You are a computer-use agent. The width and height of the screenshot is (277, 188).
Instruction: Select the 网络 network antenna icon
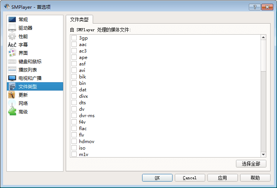(12, 103)
